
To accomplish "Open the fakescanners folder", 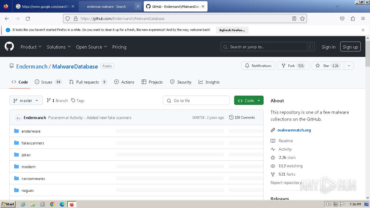I will tap(33, 143).
